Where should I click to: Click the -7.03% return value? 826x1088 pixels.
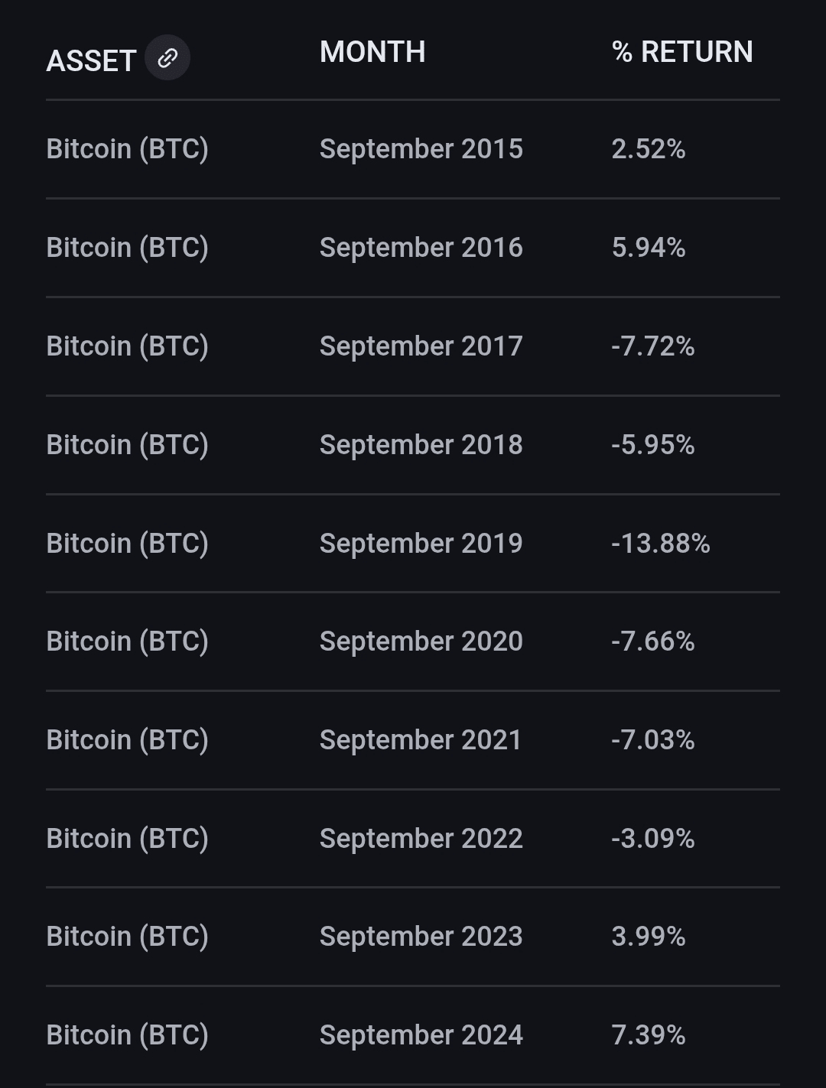[653, 740]
